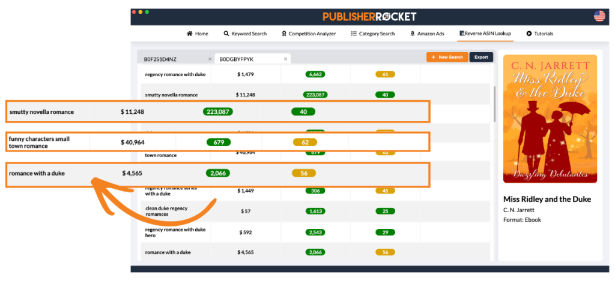
Task: Click the Reverse ASIN Lookup icon
Action: [461, 34]
